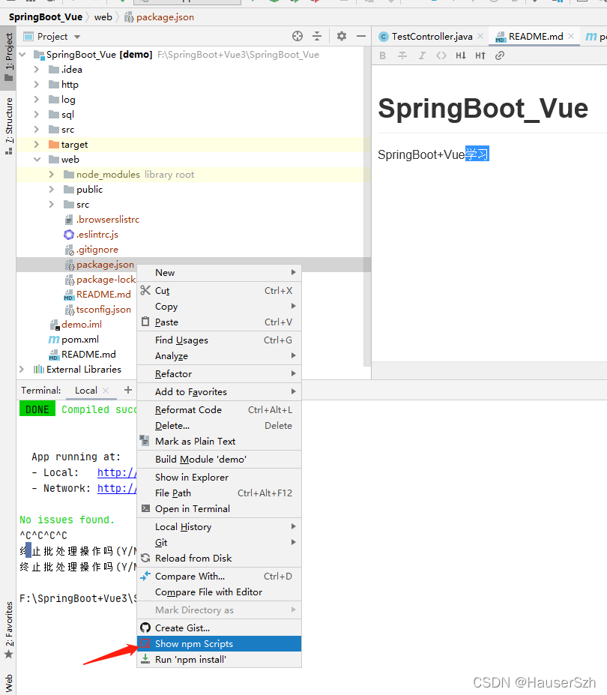Close the Local terminal session tab
Screen dimensions: 607x695
pyautogui.click(x=106, y=391)
